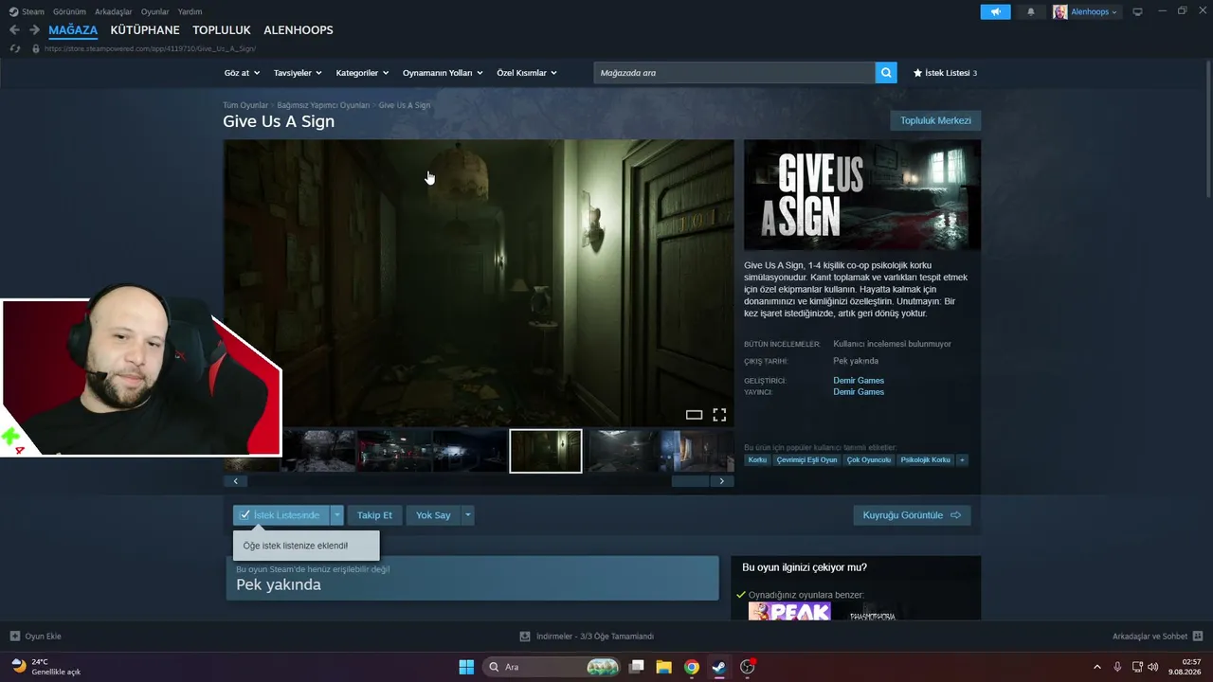Uncheck the İstek Listesinde wishlist checkbox

click(245, 515)
